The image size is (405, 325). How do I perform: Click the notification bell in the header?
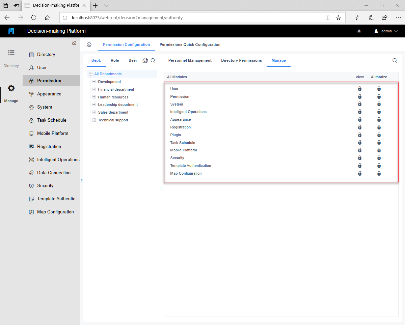coord(359,31)
